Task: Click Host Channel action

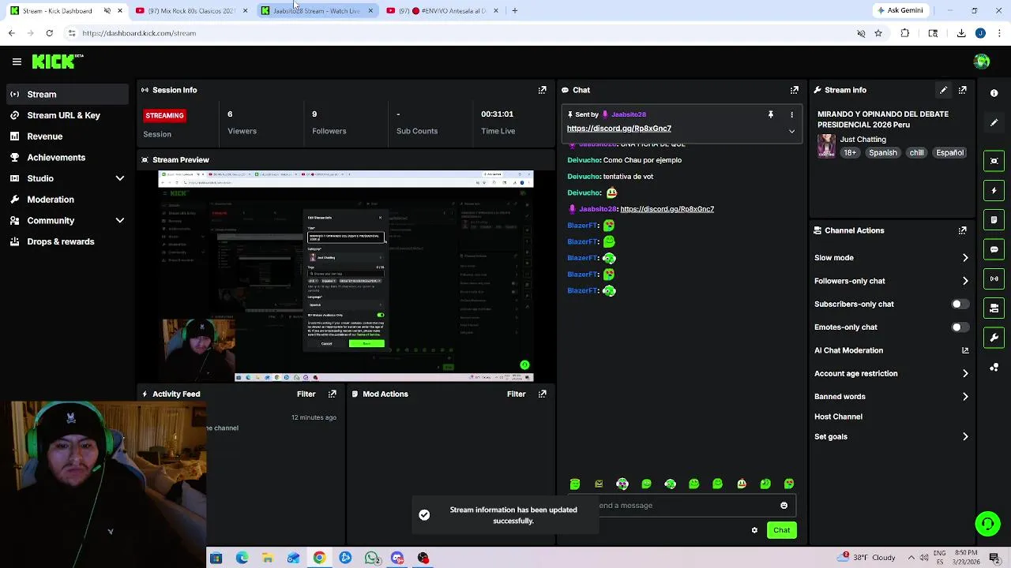Action: click(x=838, y=417)
